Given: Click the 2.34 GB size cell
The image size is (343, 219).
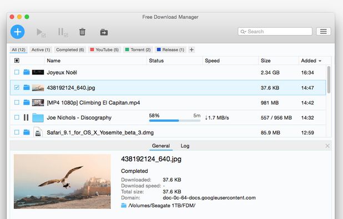Looking at the screenshot, I should click(x=270, y=72).
